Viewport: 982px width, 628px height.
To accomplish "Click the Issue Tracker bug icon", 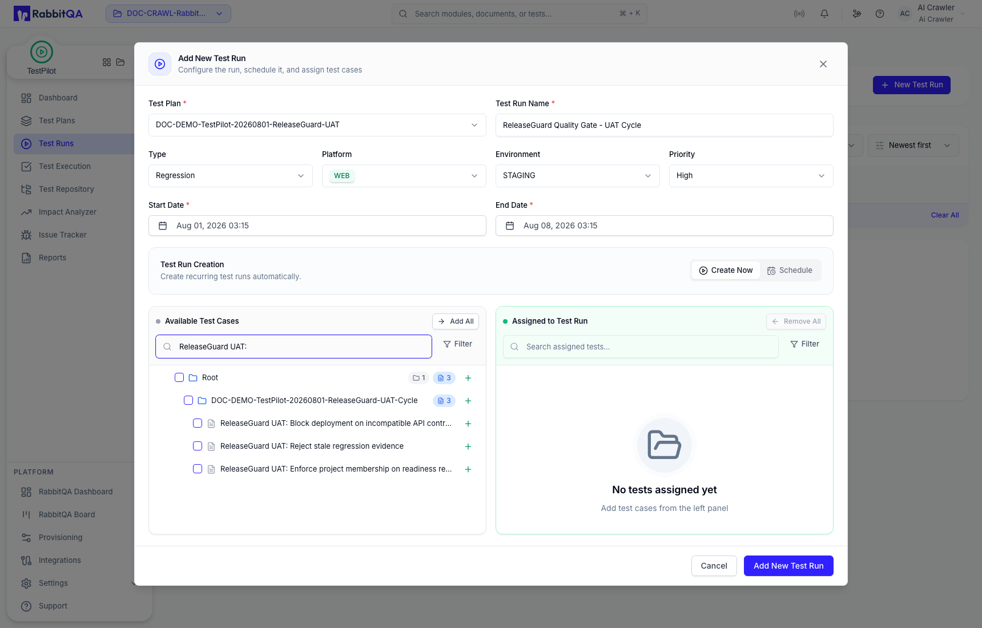I will click(x=26, y=235).
